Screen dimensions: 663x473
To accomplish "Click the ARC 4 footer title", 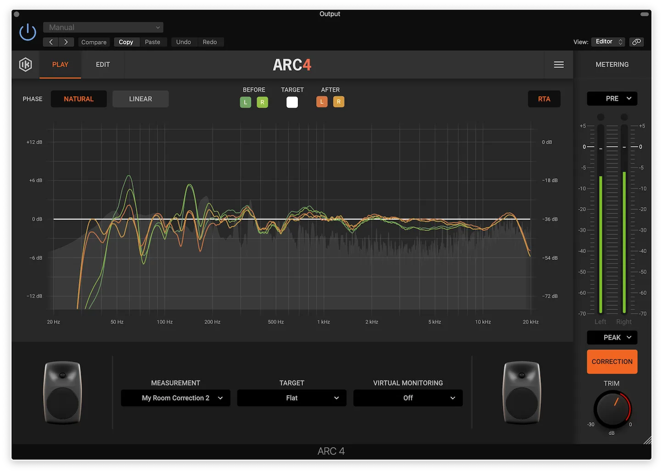I will click(331, 451).
